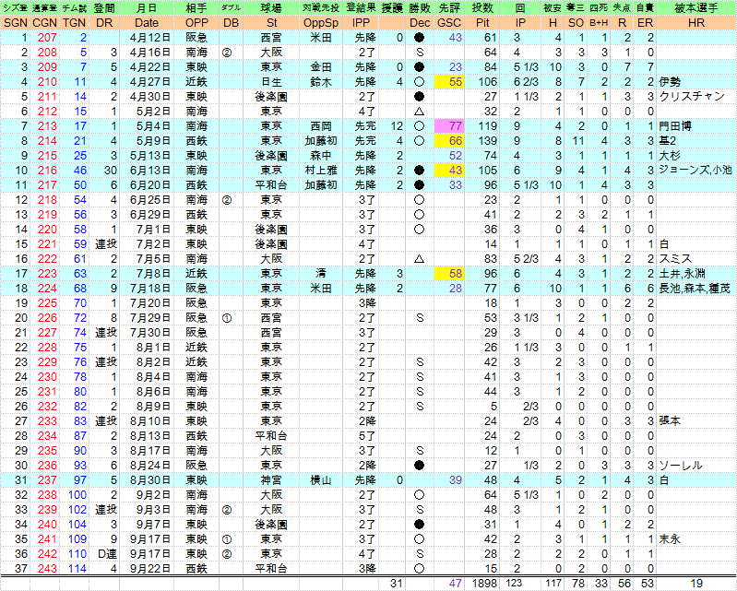Select the total runs cell 56
This screenshot has width=737, height=591.
pos(624,583)
